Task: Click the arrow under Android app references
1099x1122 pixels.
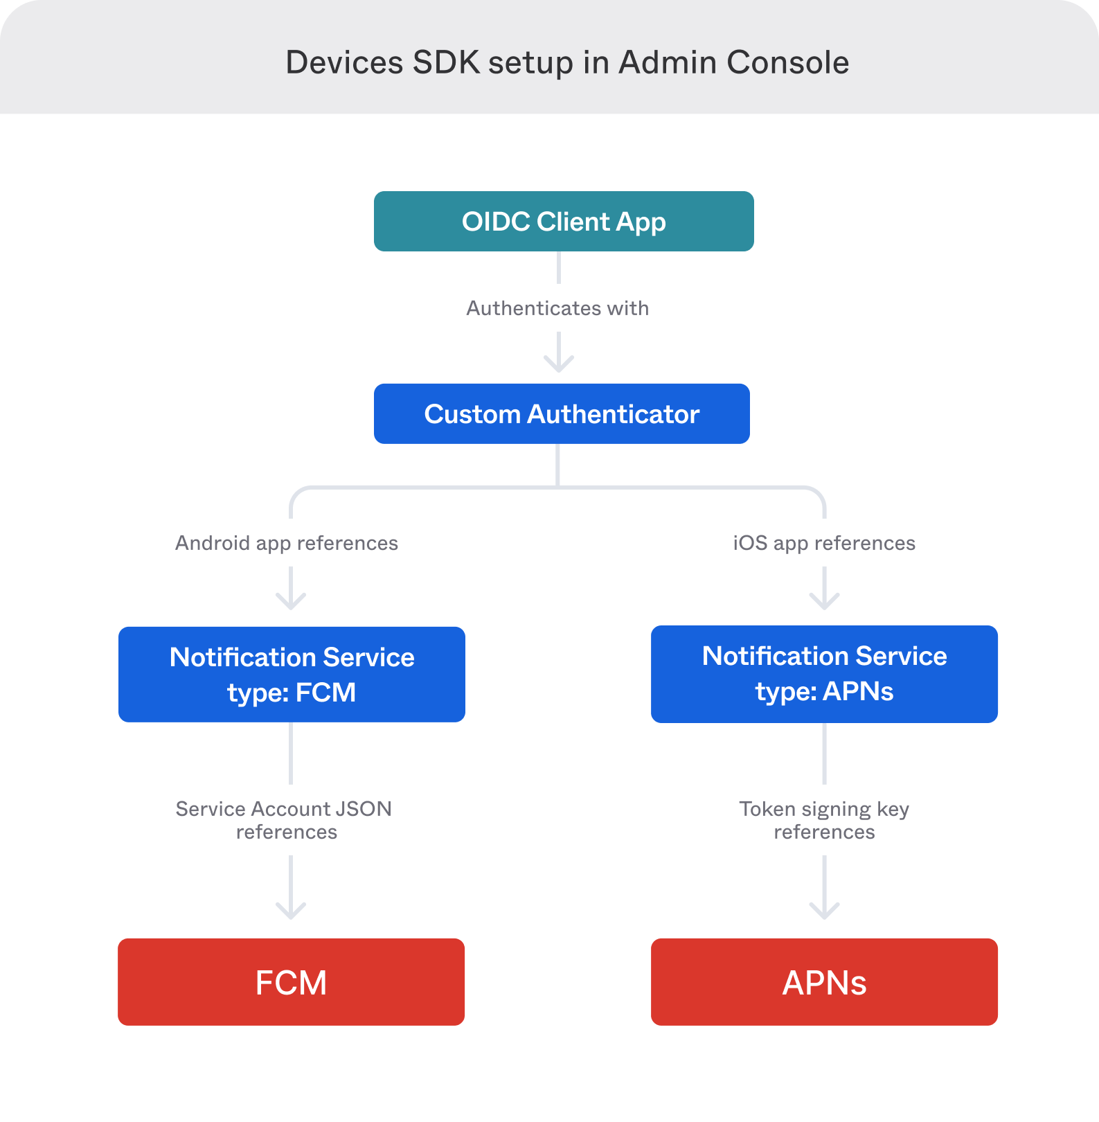Action: pos(291,589)
